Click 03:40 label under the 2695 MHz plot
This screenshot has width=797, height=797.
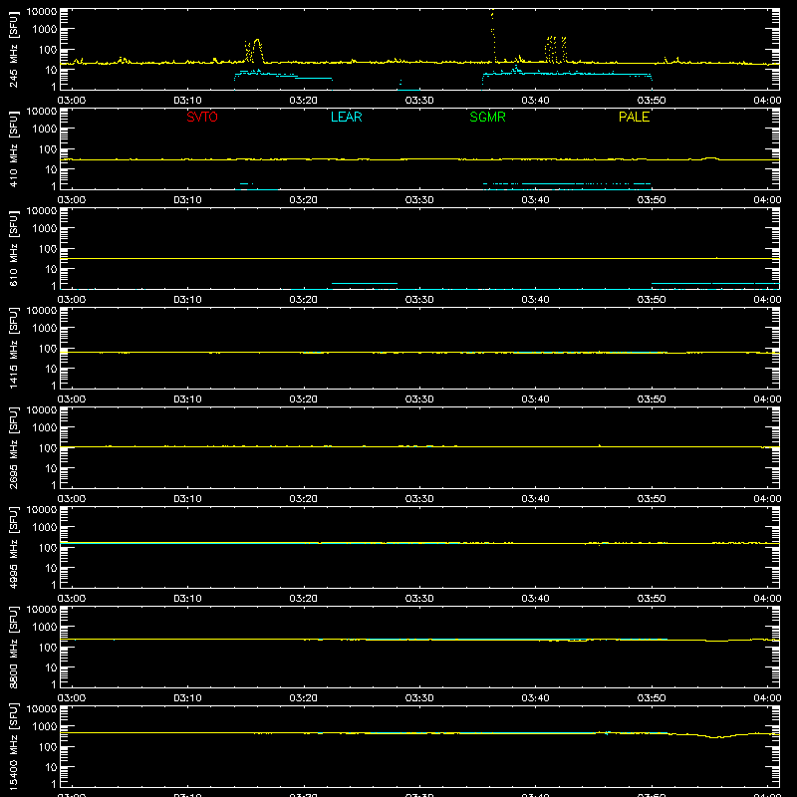click(x=535, y=499)
